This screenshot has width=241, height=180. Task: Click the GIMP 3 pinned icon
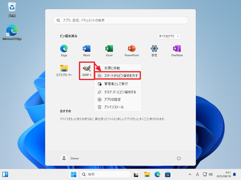point(87,71)
